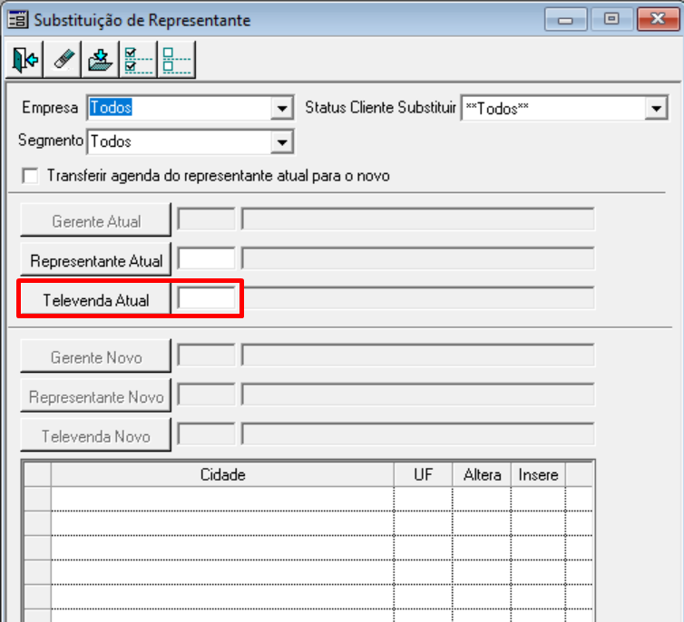Click the Insere column header
This screenshot has width=684, height=622.
coord(538,475)
